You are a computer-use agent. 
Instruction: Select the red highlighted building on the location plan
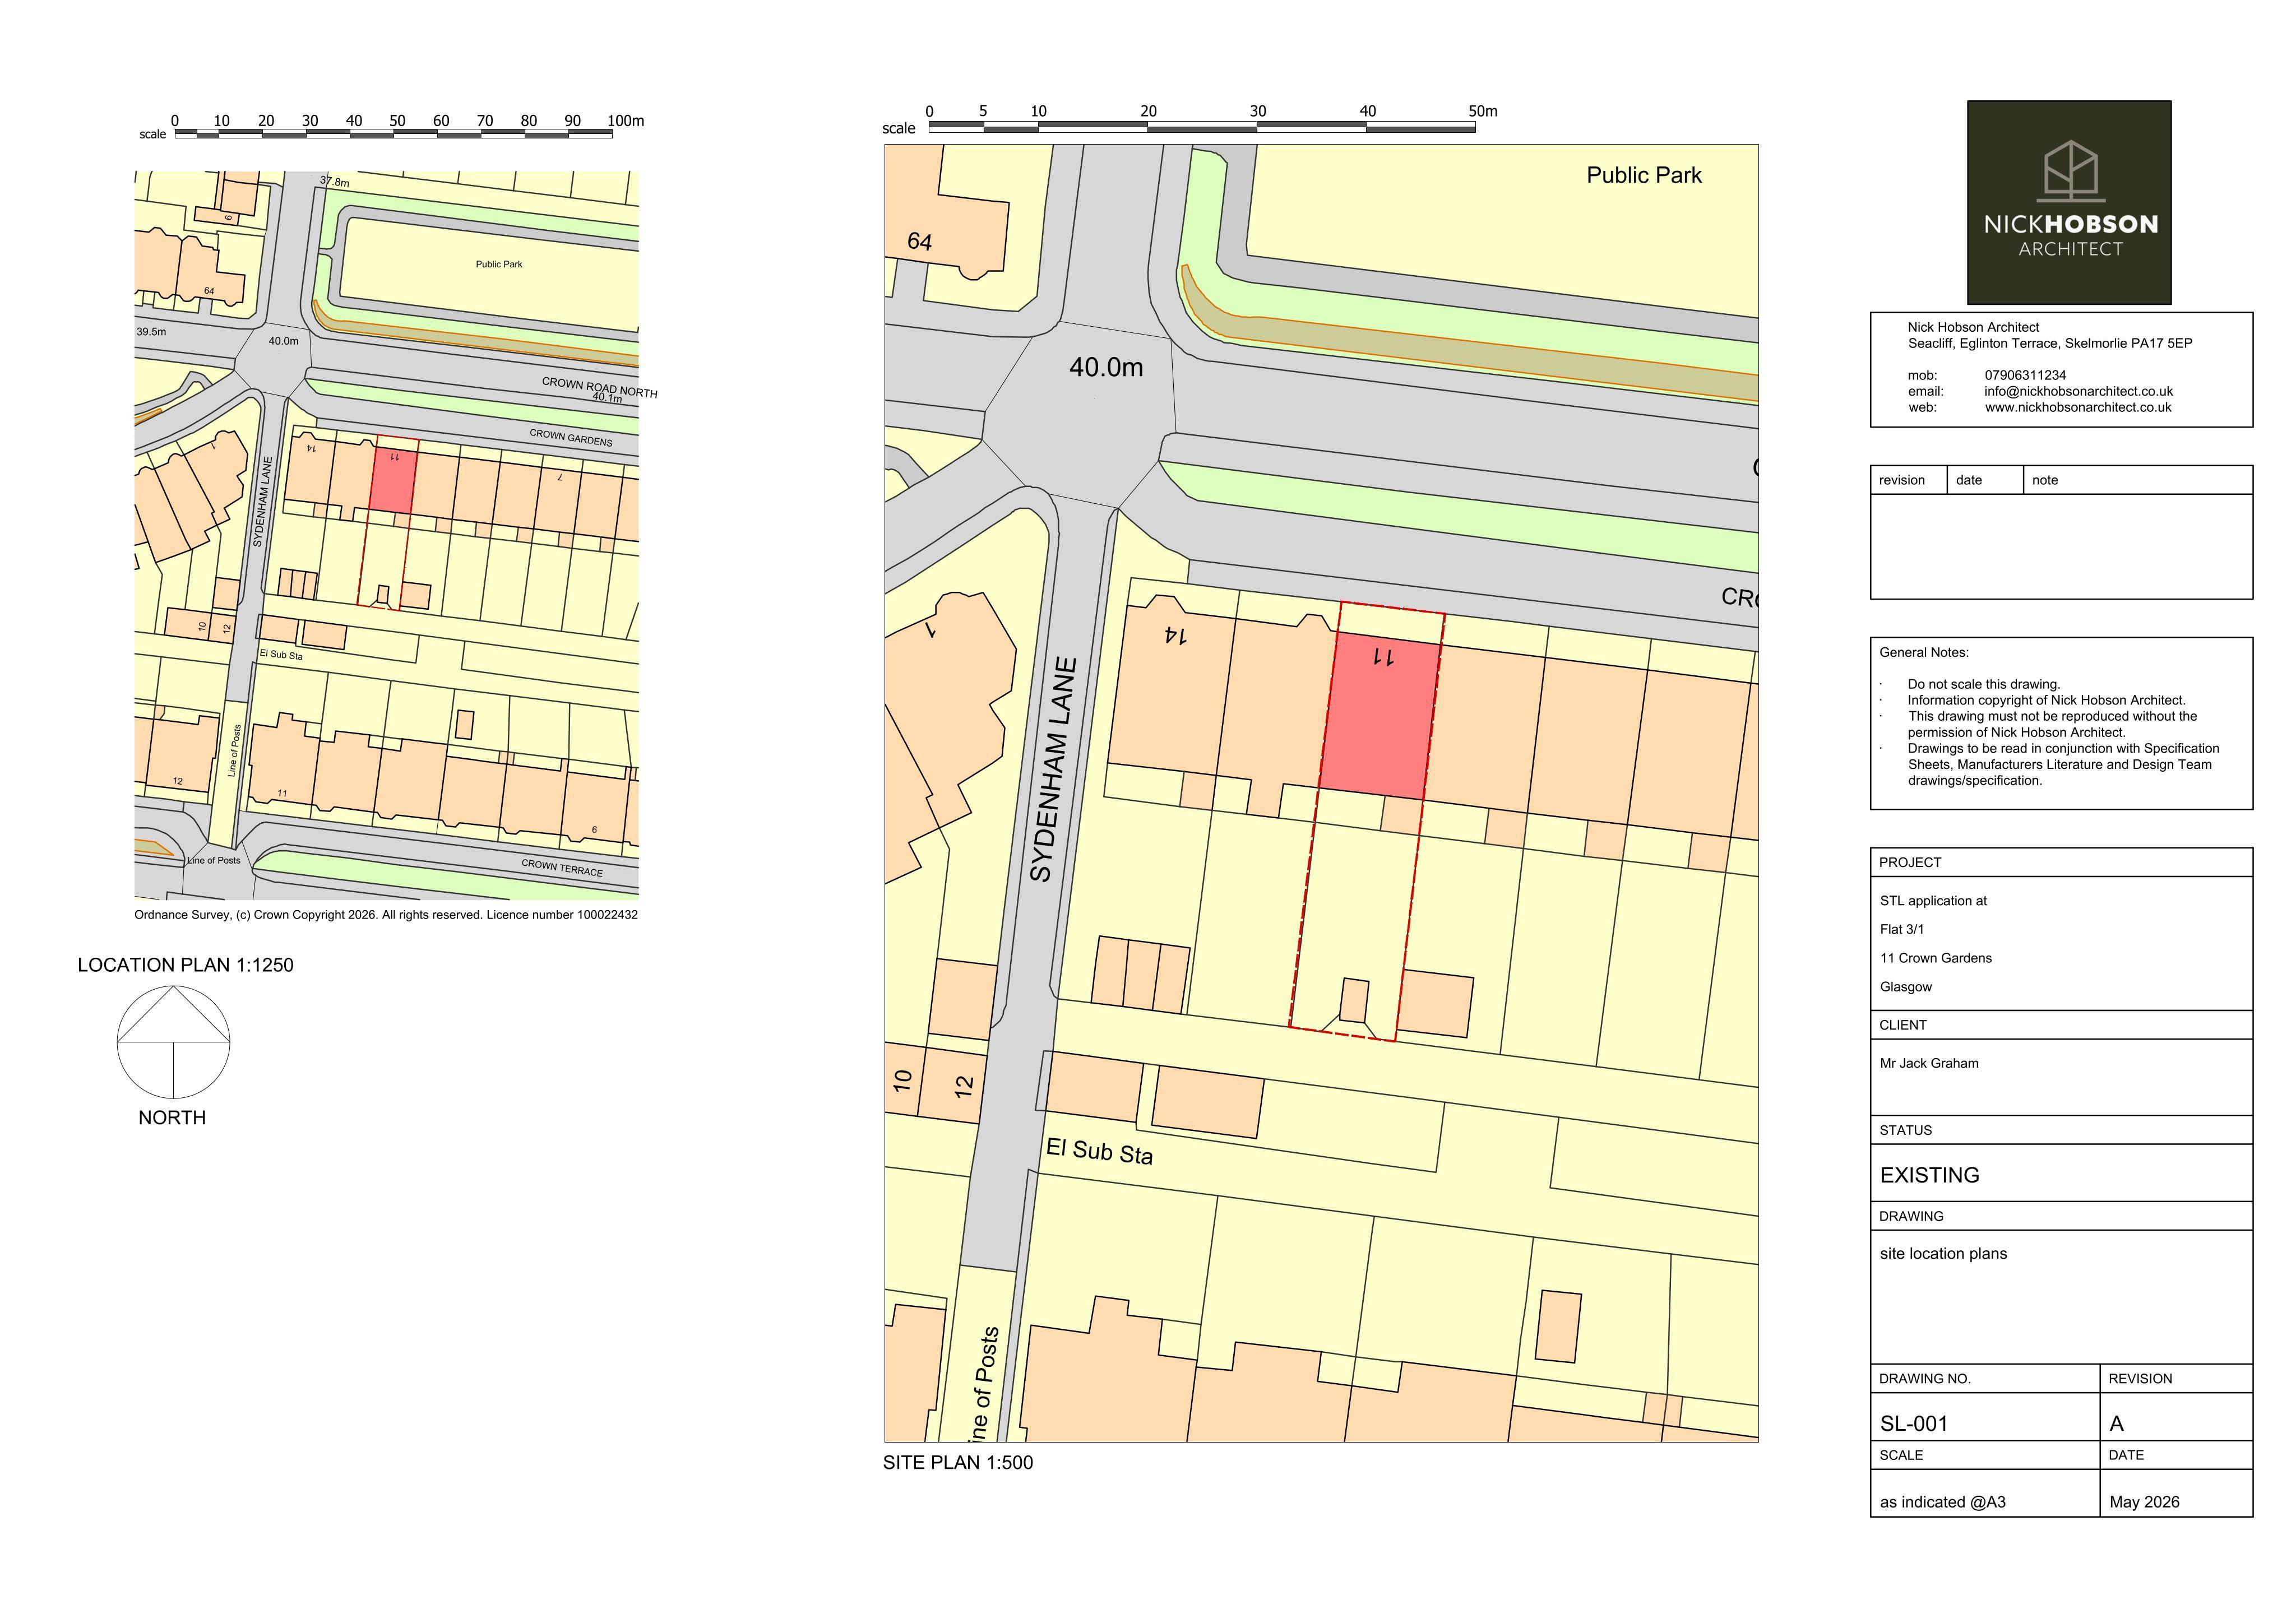coord(393,481)
